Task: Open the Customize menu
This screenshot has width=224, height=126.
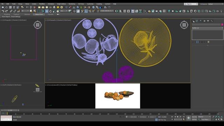Action: [x=90, y=4]
